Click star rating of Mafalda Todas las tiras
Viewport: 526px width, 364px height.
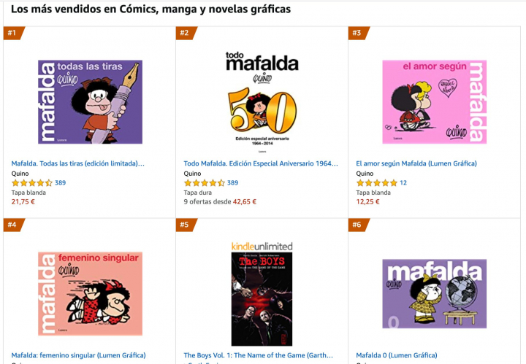click(x=32, y=182)
